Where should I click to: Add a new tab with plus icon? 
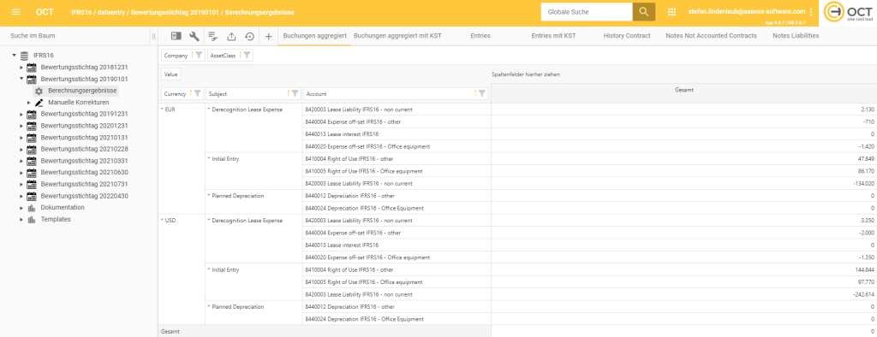(x=268, y=36)
